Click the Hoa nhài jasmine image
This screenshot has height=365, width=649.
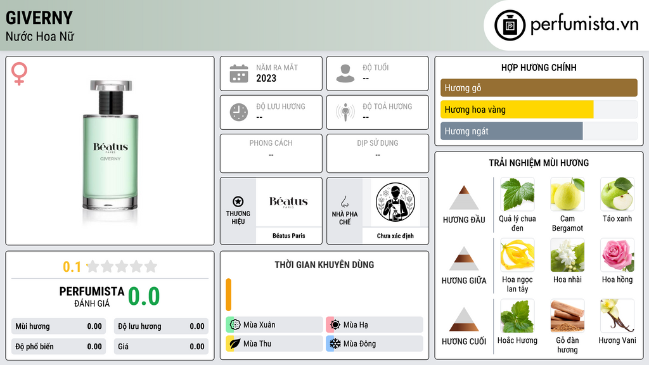pos(567,255)
